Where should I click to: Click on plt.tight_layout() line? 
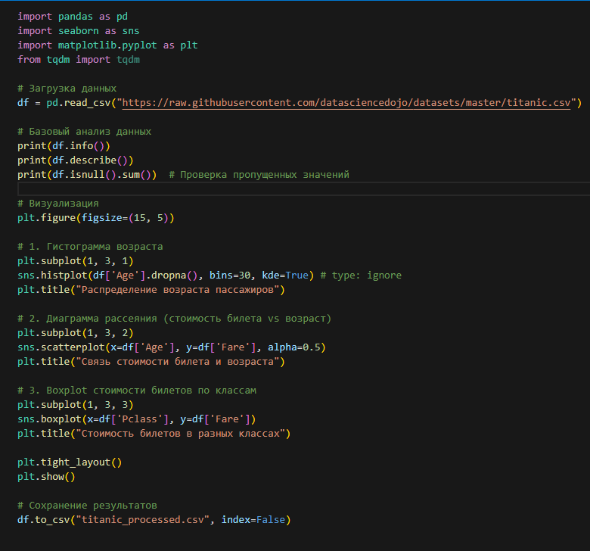pos(70,462)
